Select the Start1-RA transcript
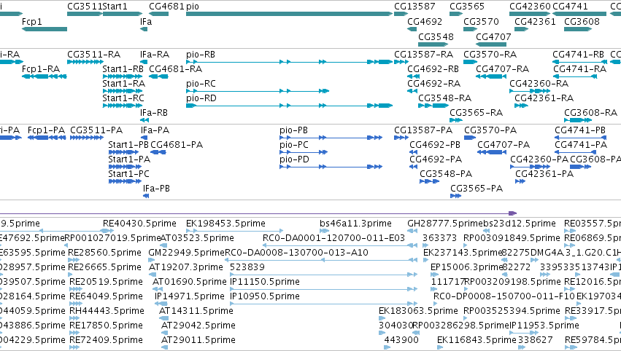Image resolution: width=621 pixels, height=351 pixels. point(123,91)
